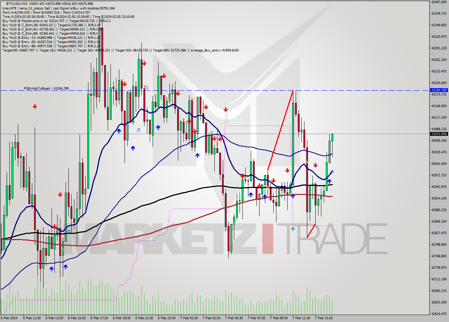The image size is (449, 322).
Task: Click price axis label 43349.885
Action: point(439,25)
